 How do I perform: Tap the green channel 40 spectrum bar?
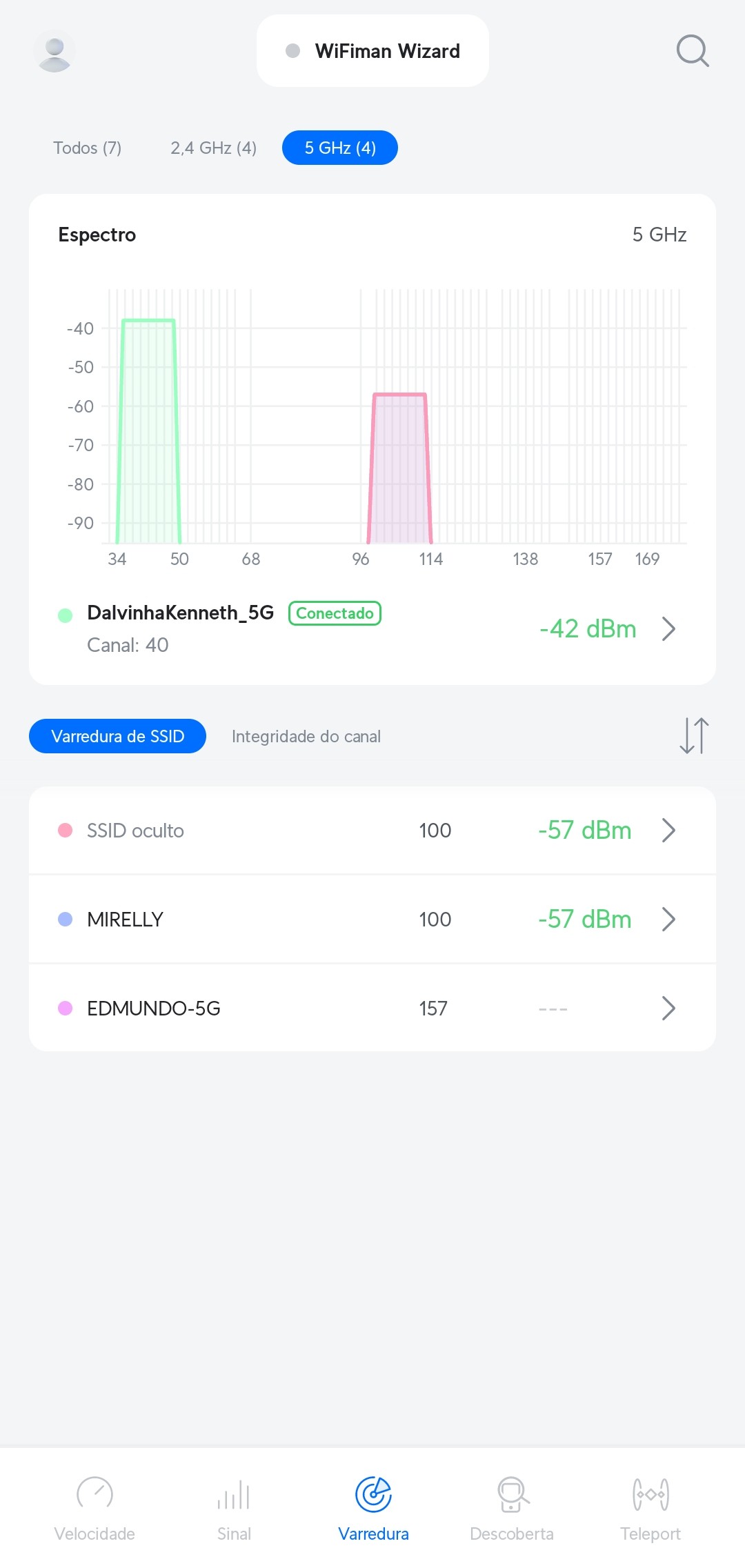(148, 431)
